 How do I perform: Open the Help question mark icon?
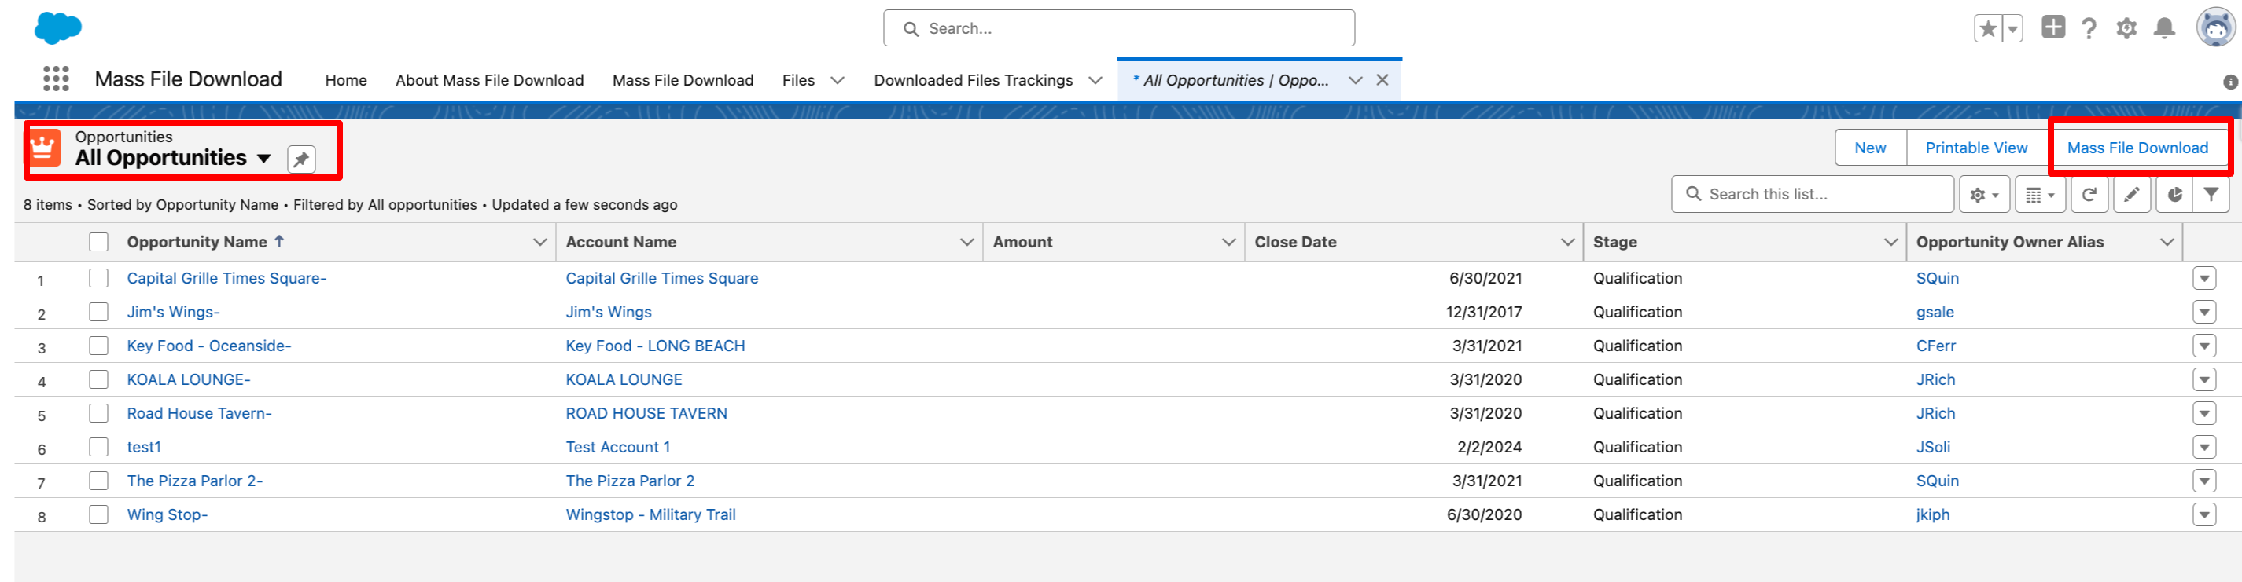pyautogui.click(x=2089, y=28)
